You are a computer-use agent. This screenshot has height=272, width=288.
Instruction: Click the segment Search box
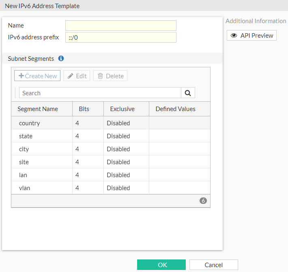pyautogui.click(x=100, y=93)
